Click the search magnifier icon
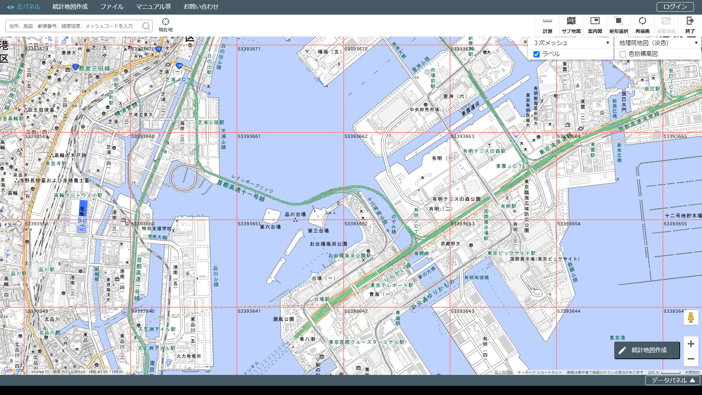This screenshot has width=702, height=395. click(x=146, y=26)
